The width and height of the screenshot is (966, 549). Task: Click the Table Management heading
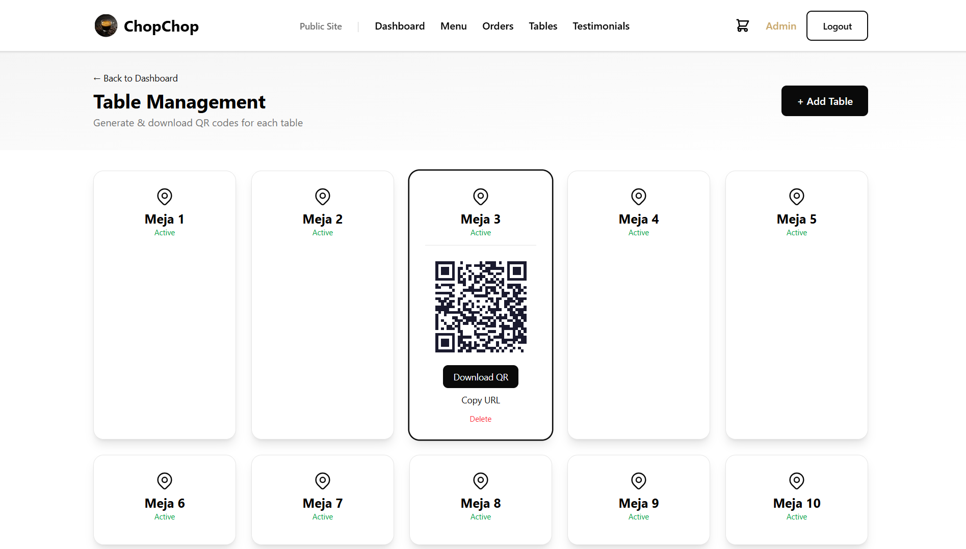click(179, 102)
